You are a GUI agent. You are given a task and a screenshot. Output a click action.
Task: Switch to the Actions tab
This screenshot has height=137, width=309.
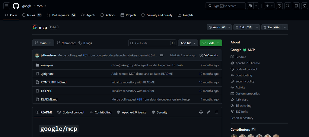tap(108, 15)
